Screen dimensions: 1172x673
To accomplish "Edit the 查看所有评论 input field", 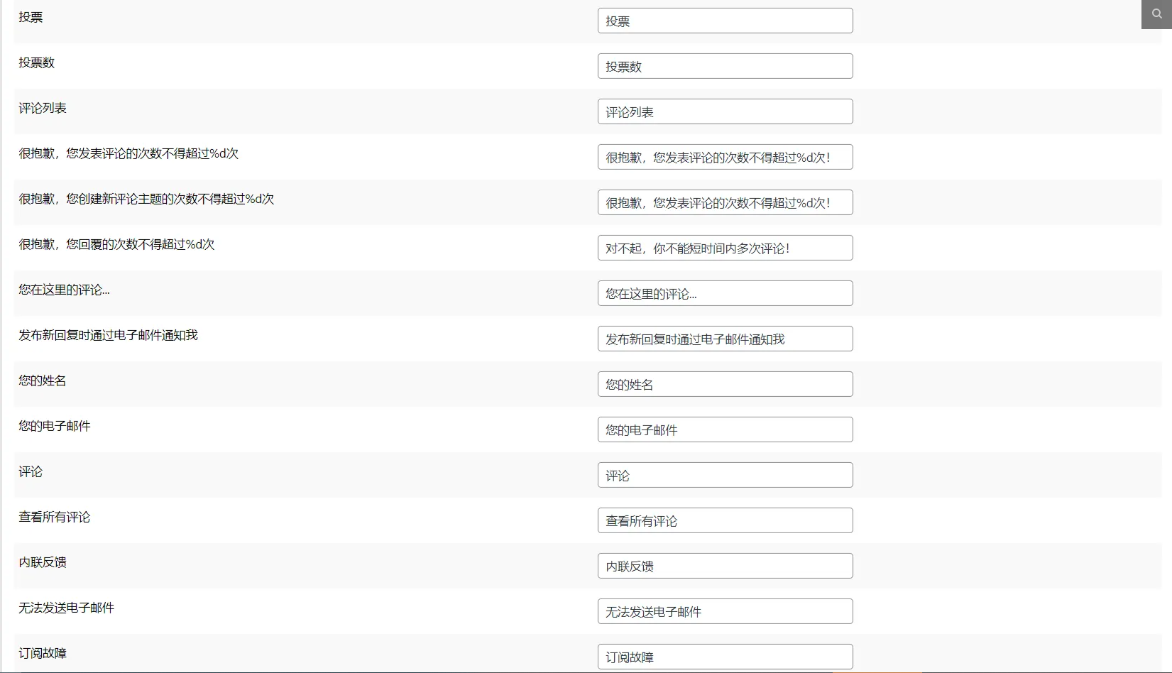I will pyautogui.click(x=725, y=520).
